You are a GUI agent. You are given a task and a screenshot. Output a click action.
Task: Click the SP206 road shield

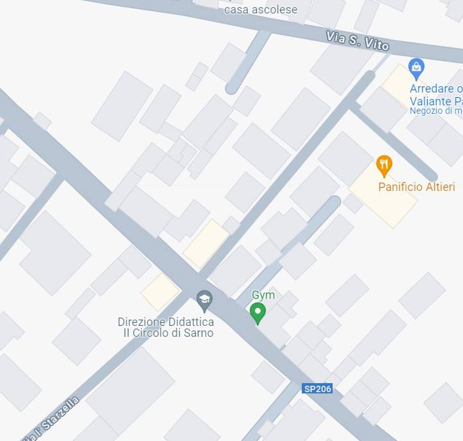pyautogui.click(x=317, y=388)
